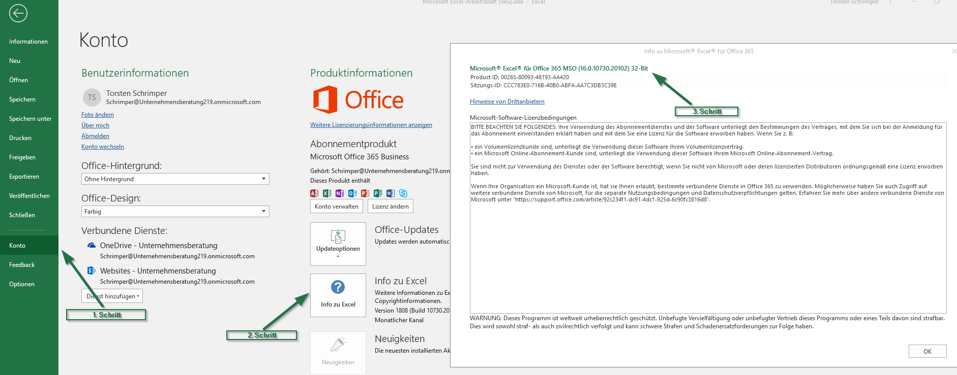Click the Publisher app icon
The width and height of the screenshot is (957, 375).
(x=378, y=193)
